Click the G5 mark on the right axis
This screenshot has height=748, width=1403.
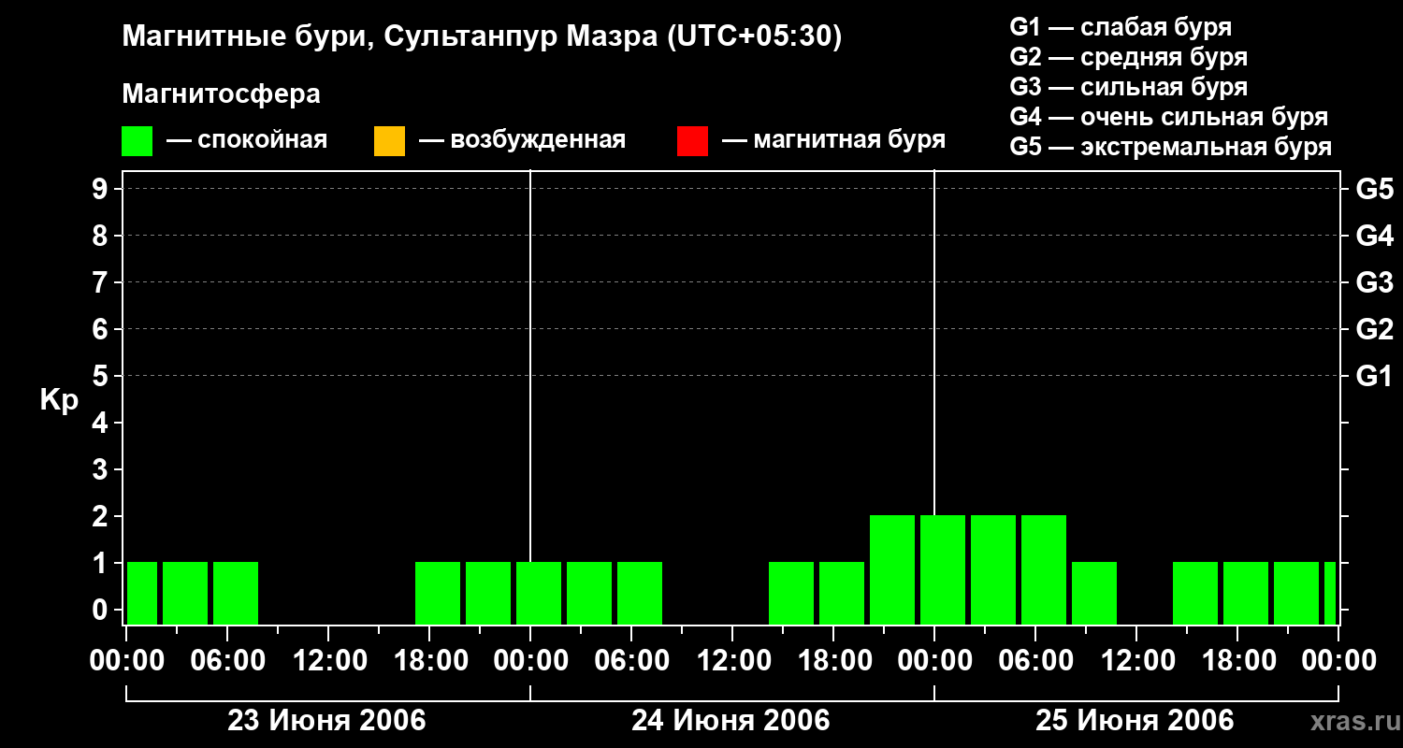(x=1375, y=190)
